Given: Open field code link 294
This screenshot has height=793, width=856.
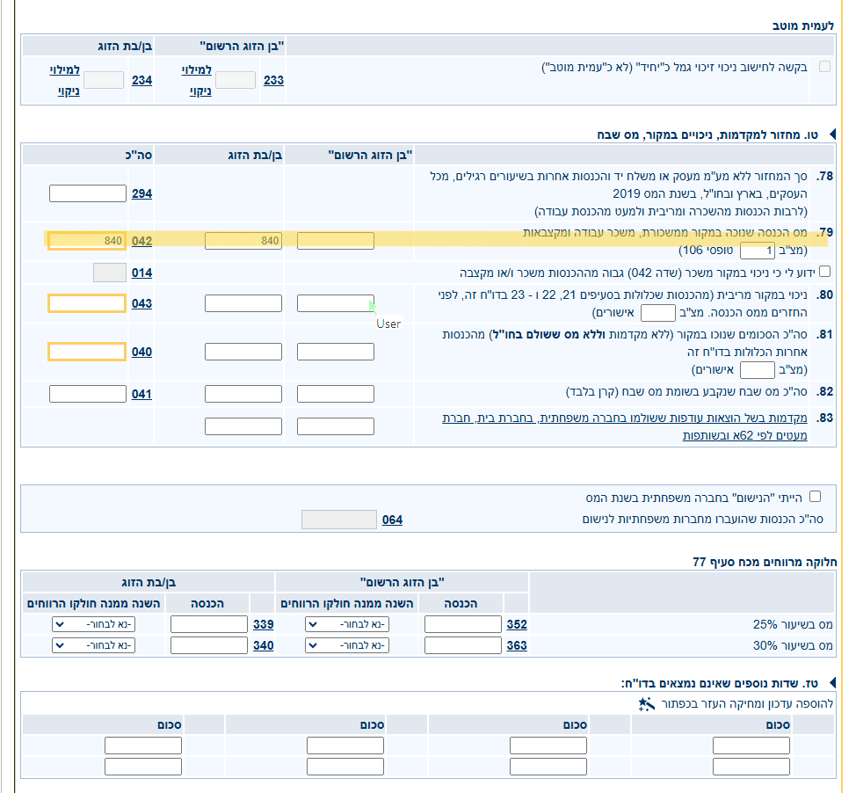Looking at the screenshot, I should (142, 194).
